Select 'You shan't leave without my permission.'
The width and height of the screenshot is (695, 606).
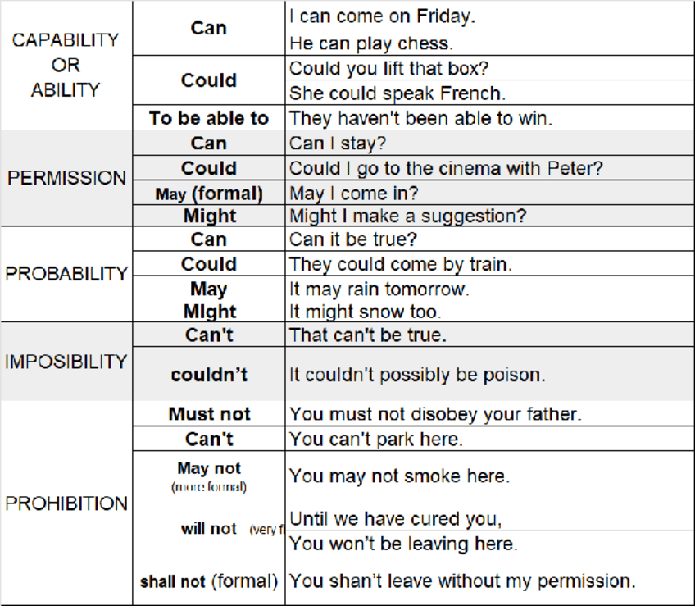(463, 581)
